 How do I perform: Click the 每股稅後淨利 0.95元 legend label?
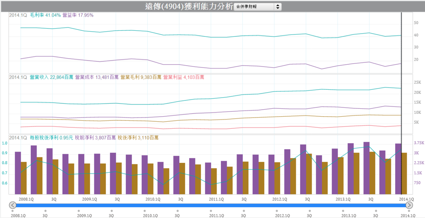[51, 138]
